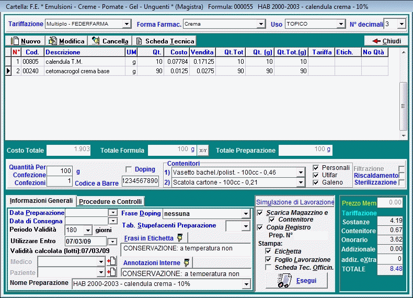Open Data di Consegna date dropdown
This screenshot has width=413, height=298.
113,221
